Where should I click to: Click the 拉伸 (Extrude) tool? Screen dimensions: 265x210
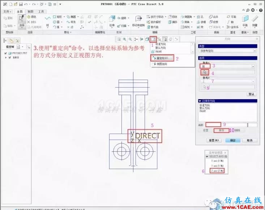(x=112, y=21)
